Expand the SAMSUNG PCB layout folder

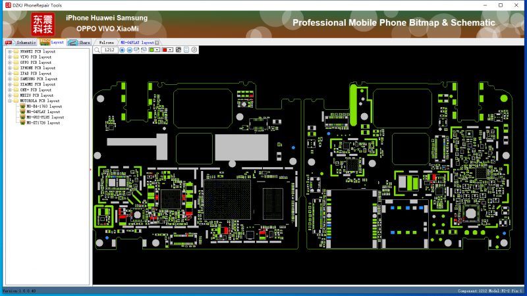(9, 79)
